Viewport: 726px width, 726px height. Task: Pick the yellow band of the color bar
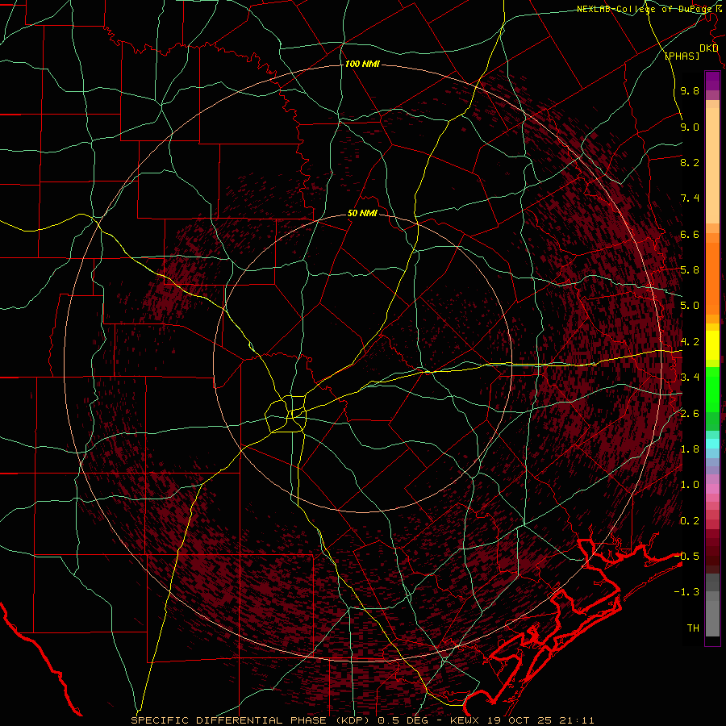point(712,345)
